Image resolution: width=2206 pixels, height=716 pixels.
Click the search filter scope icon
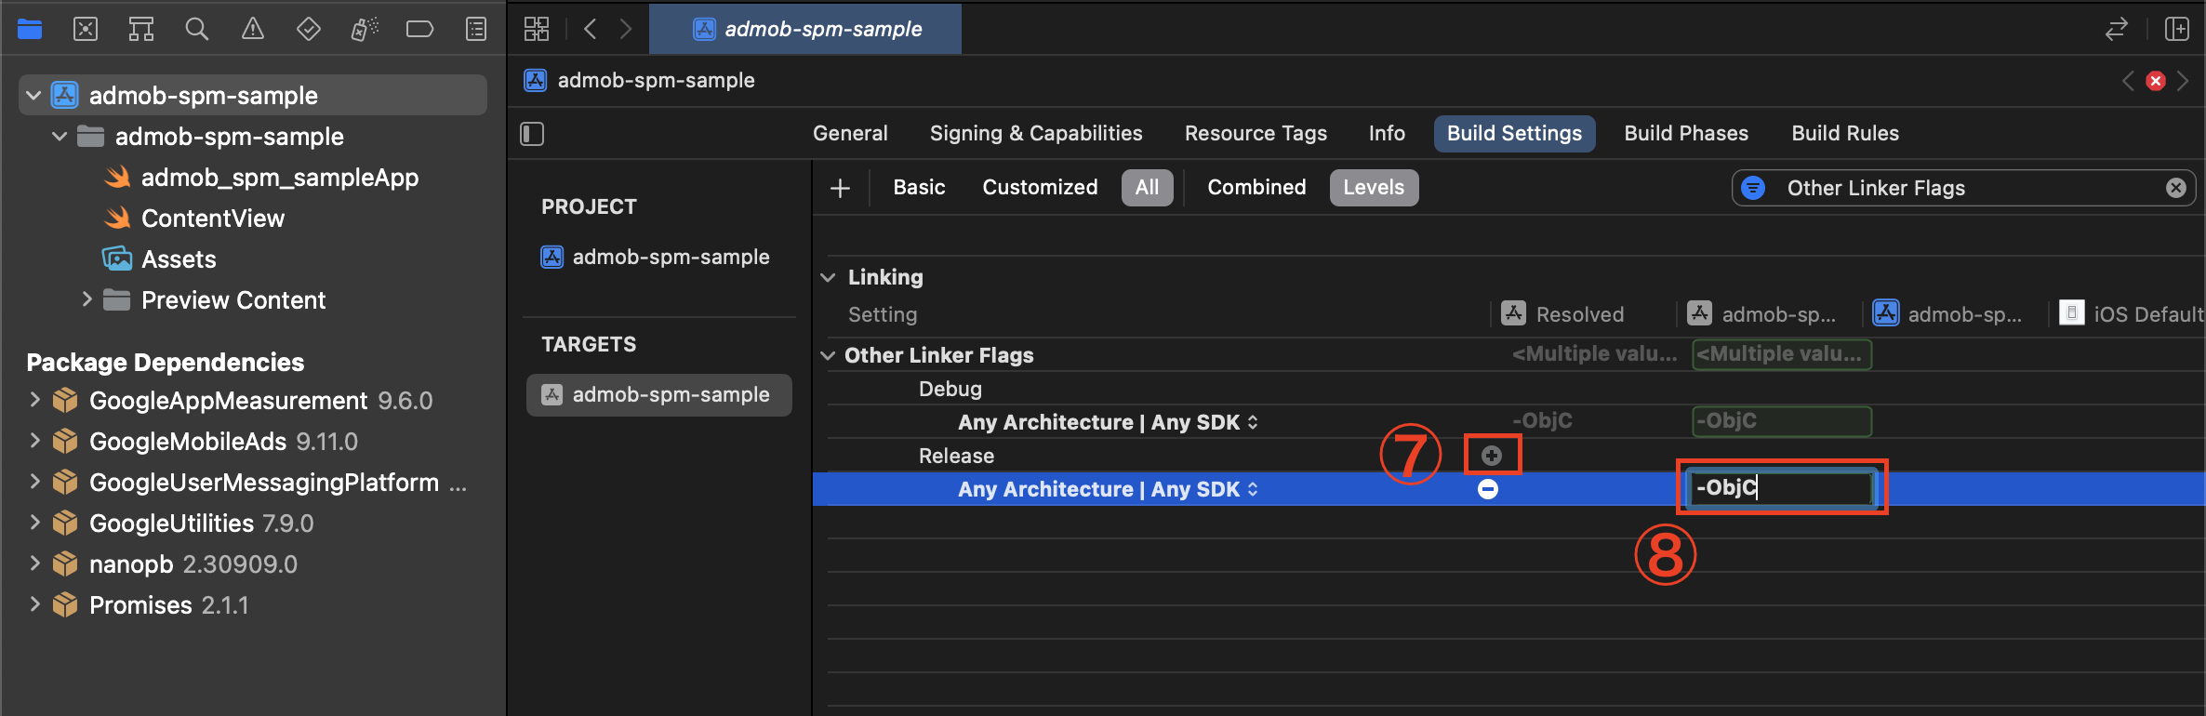[x=1753, y=188]
